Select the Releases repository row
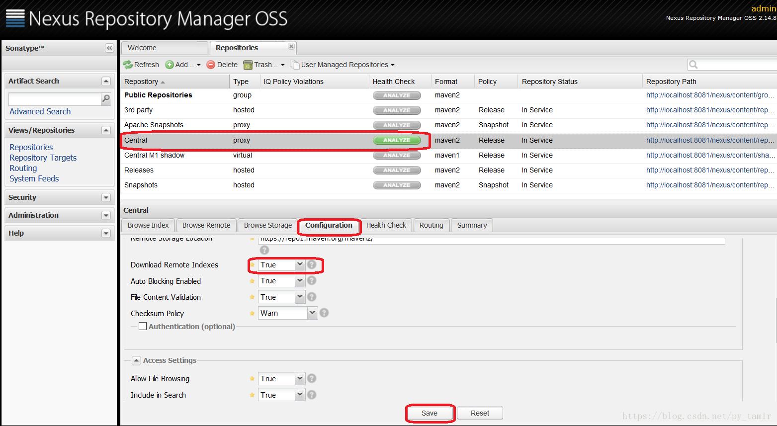777x426 pixels. [x=448, y=170]
